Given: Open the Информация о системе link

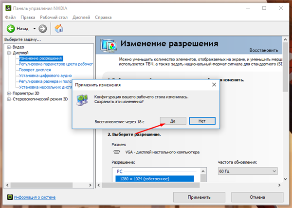Looking at the screenshot, I should click(x=35, y=197).
